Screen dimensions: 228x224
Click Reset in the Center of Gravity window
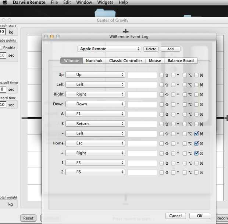click(x=28, y=218)
